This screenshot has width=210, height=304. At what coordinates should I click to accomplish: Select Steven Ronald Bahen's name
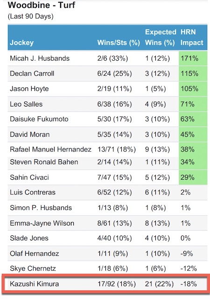click(44, 162)
